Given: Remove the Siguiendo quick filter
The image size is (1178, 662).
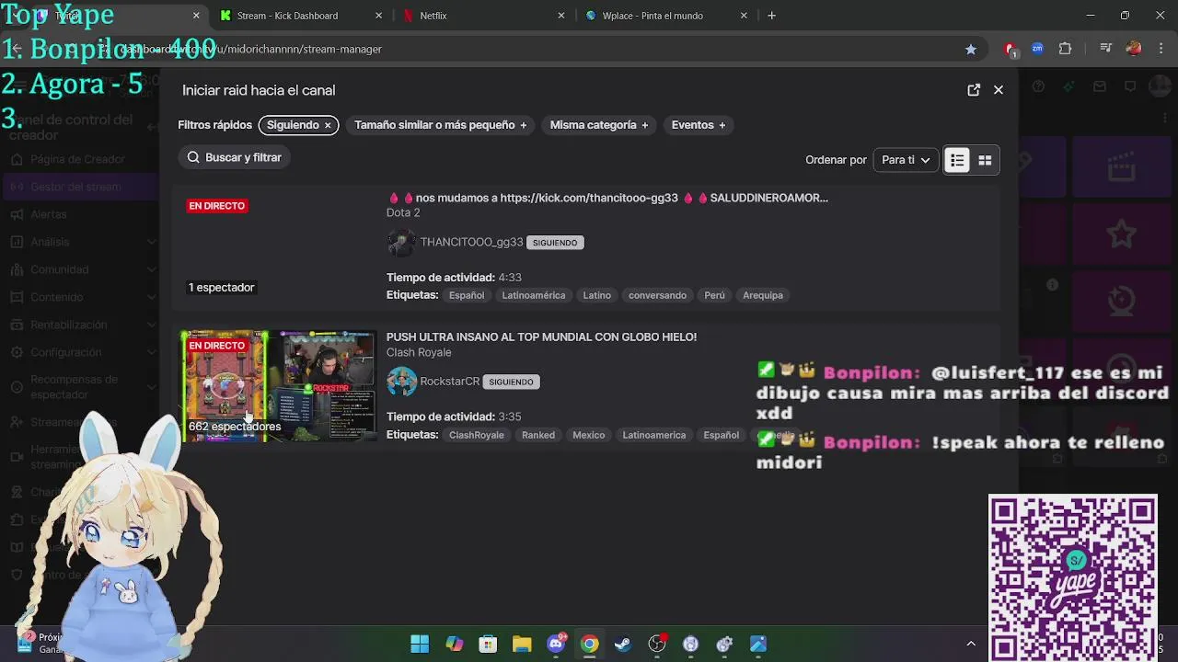Looking at the screenshot, I should pyautogui.click(x=327, y=125).
